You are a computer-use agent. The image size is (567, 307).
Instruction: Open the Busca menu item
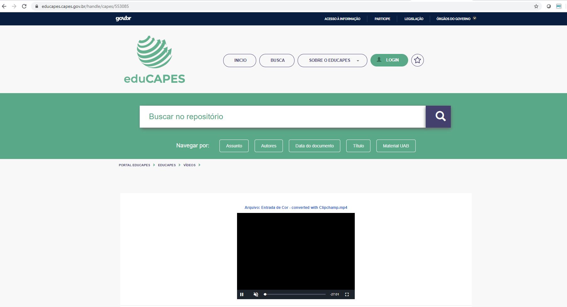pyautogui.click(x=277, y=61)
